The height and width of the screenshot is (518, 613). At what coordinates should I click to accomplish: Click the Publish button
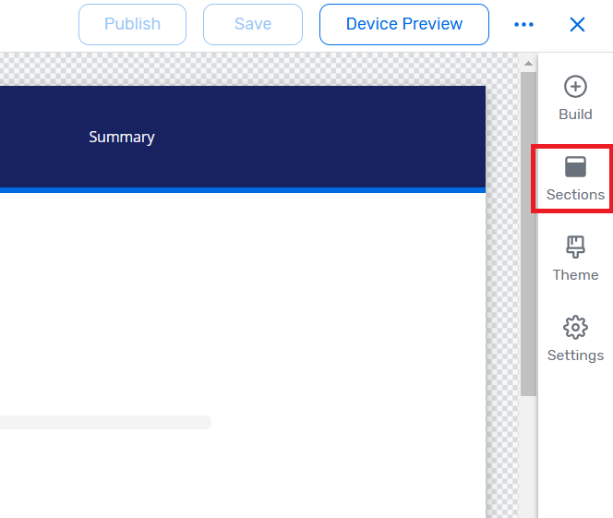click(x=132, y=24)
